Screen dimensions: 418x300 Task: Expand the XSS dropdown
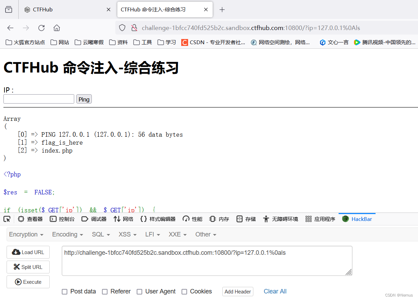pyautogui.click(x=128, y=234)
